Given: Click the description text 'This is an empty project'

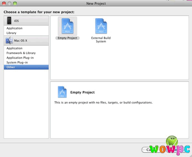Looking at the screenshot, I should tap(103, 102).
